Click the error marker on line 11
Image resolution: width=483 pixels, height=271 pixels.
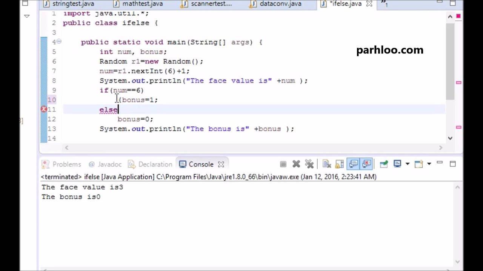click(x=44, y=109)
